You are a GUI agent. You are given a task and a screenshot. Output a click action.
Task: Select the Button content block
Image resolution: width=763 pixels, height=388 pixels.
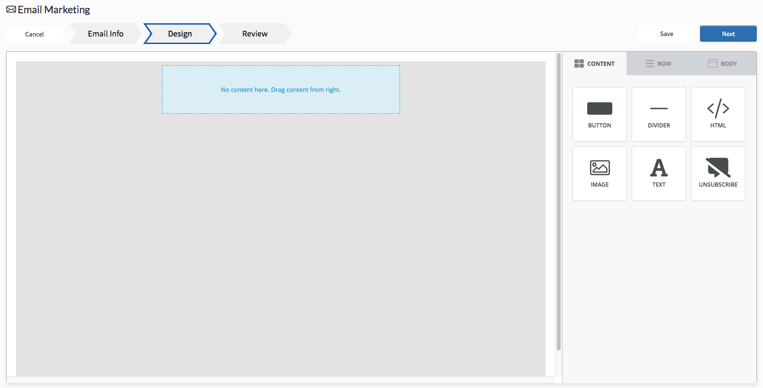click(x=599, y=114)
